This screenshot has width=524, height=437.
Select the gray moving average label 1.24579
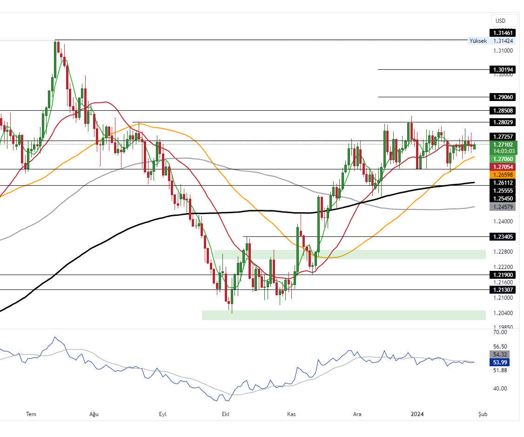502,207
